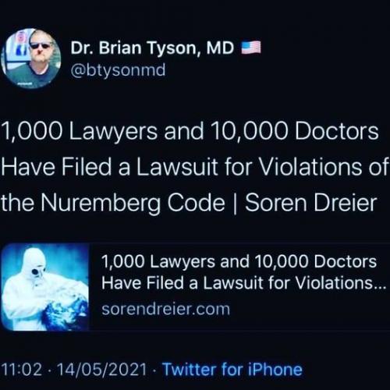Open the sorendreier.com link preview thumbnail

pyautogui.click(x=45, y=287)
